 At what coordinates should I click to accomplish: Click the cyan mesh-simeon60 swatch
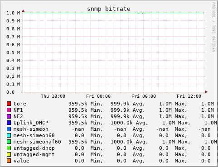[x=9, y=135]
